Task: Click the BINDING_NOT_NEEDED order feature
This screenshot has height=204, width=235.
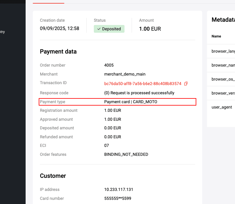Action: pos(126,154)
